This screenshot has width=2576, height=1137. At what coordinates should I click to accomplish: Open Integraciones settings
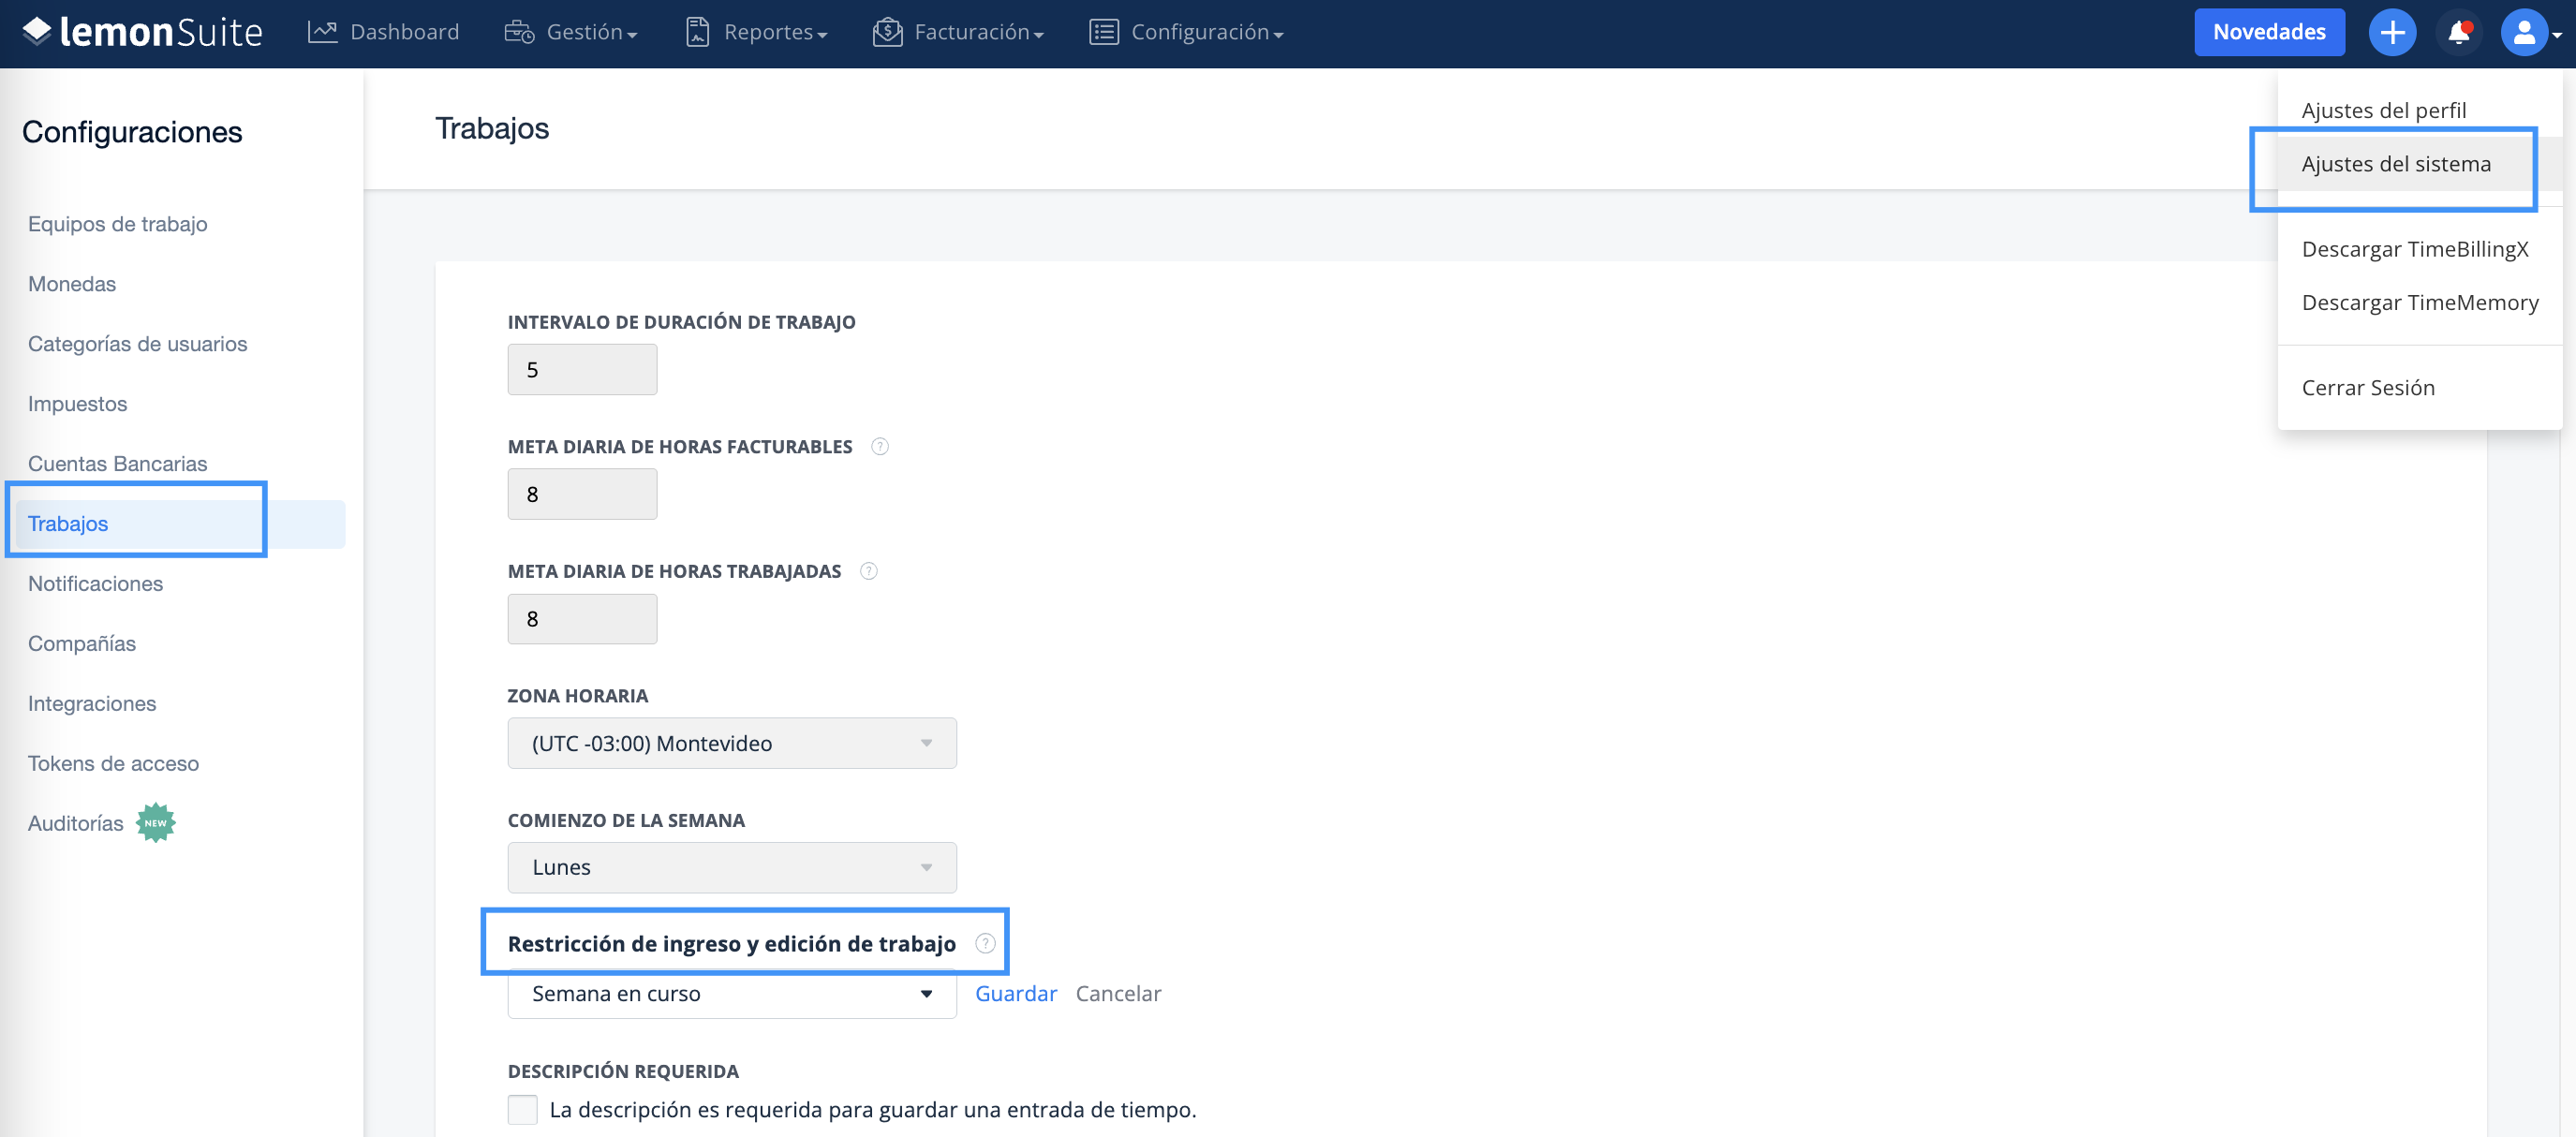click(92, 704)
